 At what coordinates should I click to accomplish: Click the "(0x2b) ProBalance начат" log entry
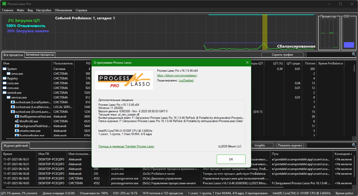[159, 174]
